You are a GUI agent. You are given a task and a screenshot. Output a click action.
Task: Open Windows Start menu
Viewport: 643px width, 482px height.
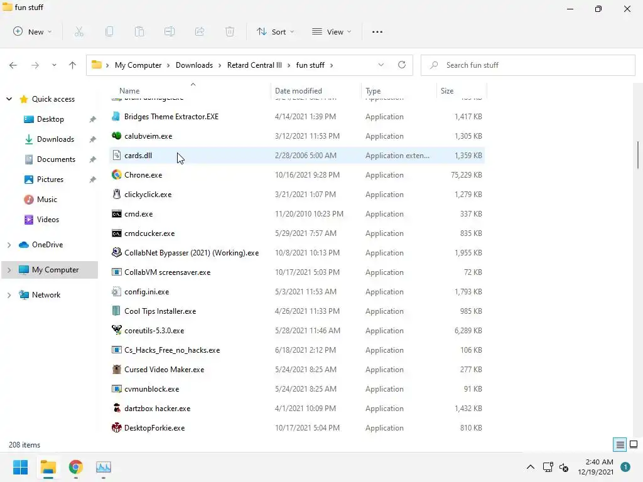click(x=20, y=467)
